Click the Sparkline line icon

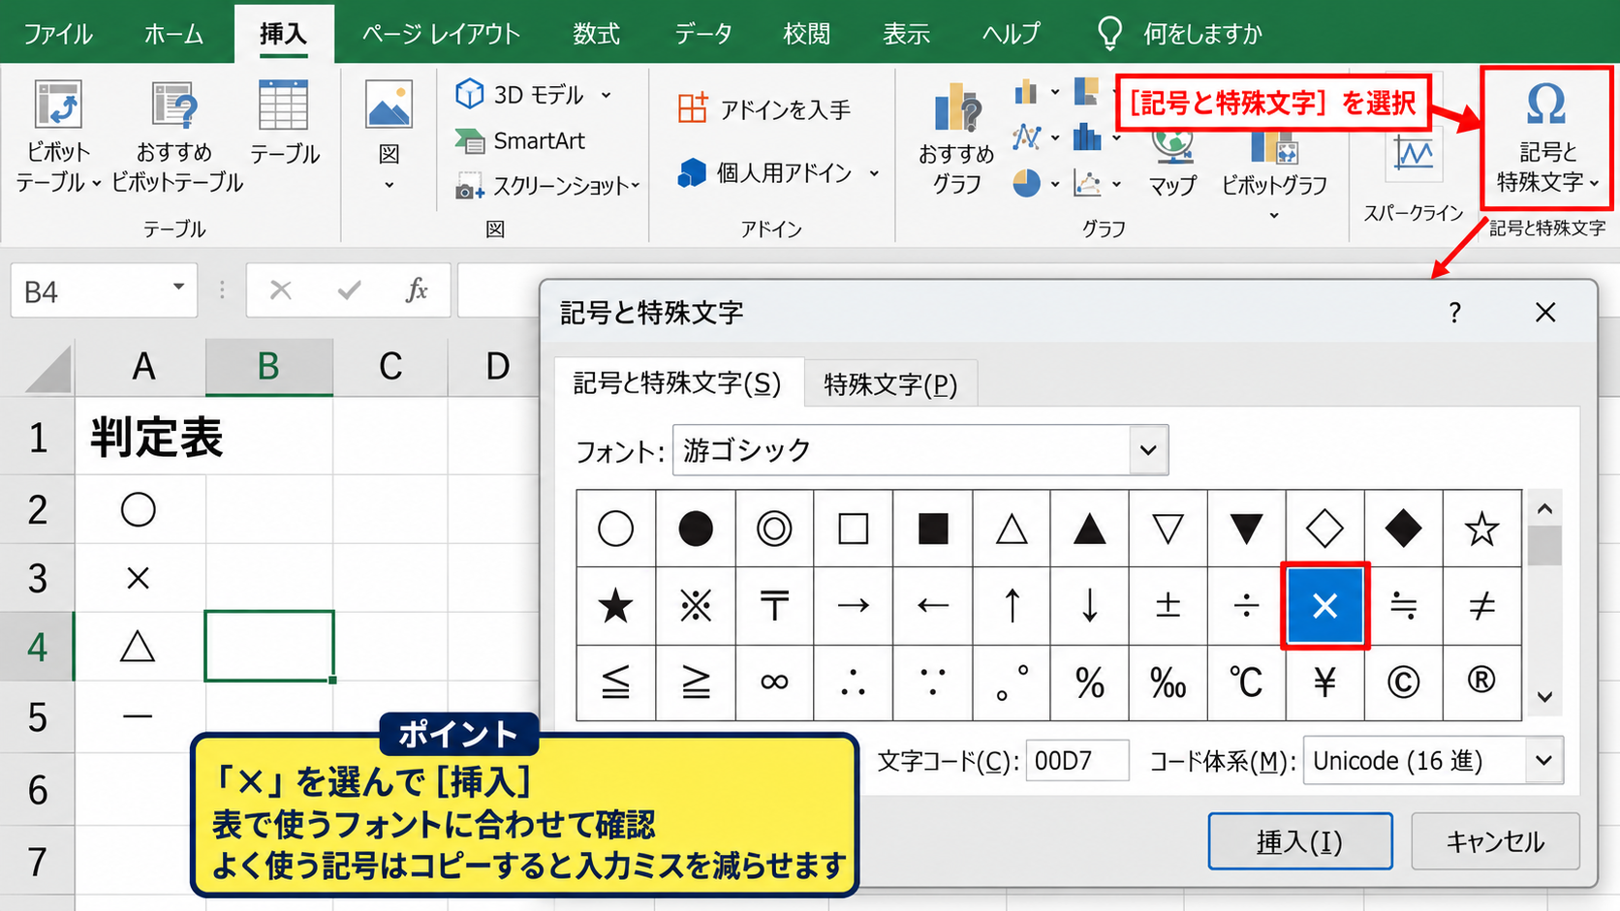pyautogui.click(x=1414, y=155)
